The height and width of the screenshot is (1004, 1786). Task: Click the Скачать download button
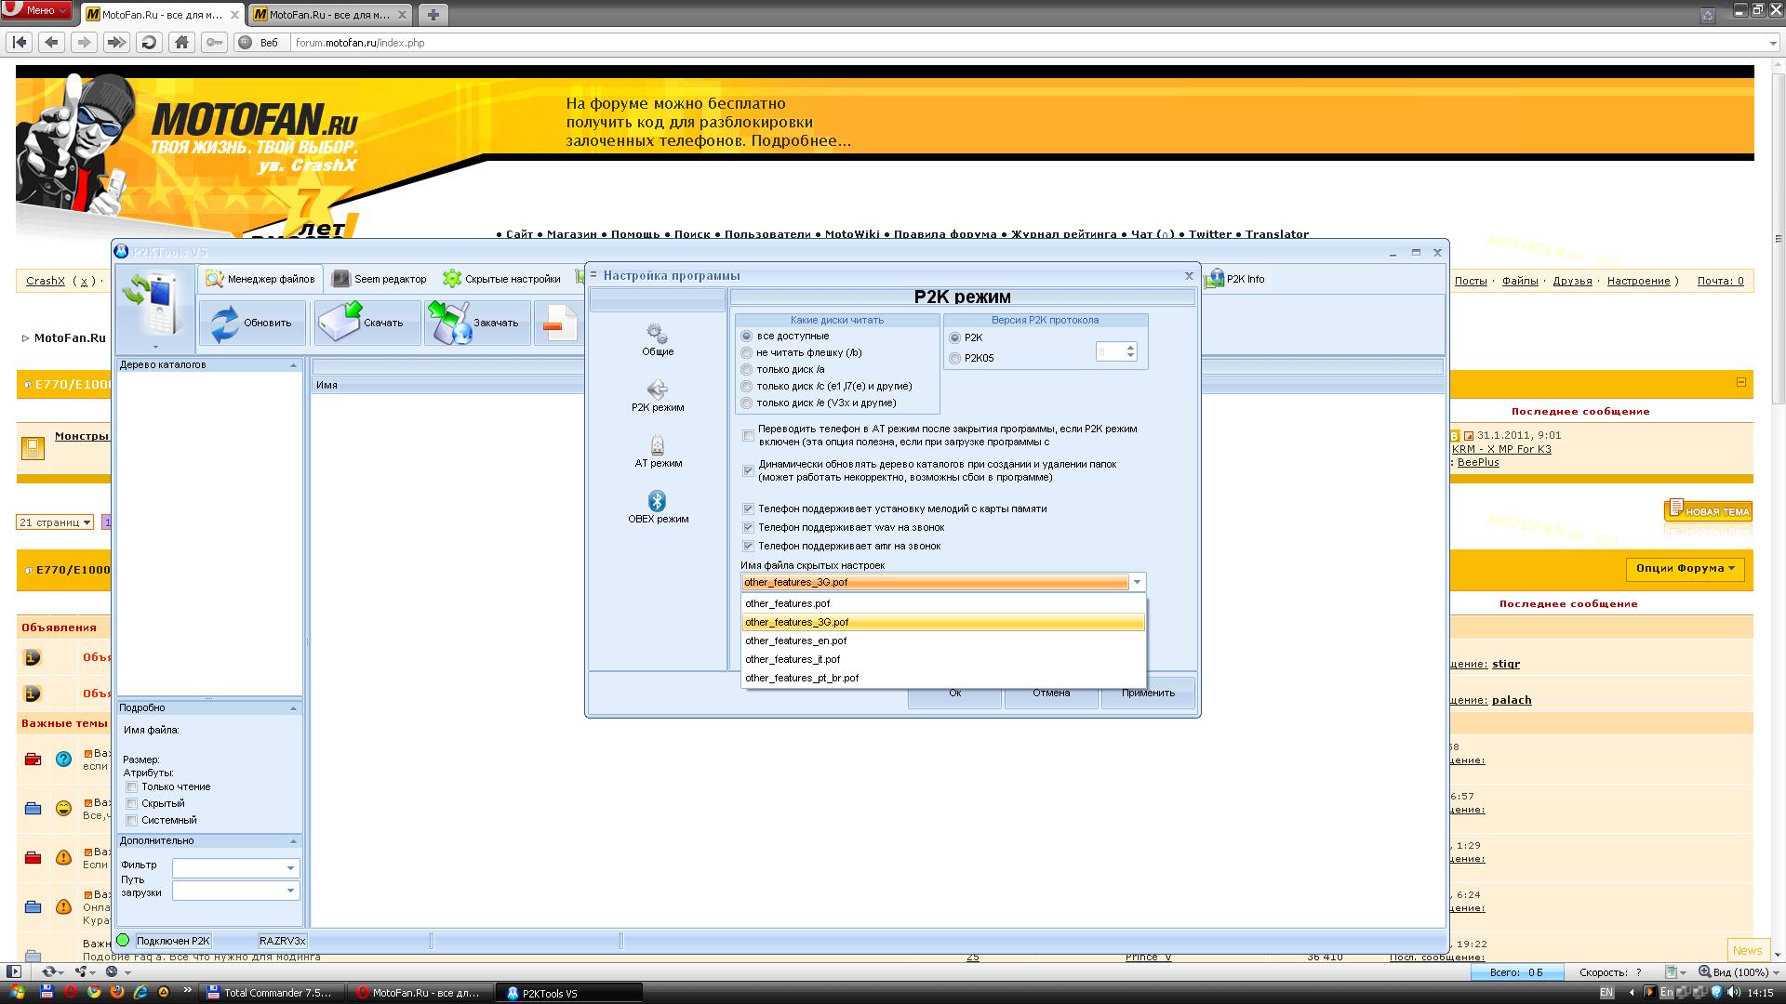pos(367,323)
